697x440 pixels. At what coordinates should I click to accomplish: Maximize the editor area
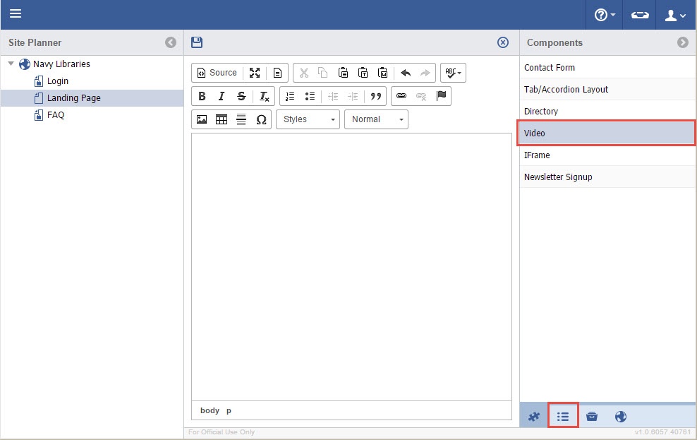coord(255,73)
